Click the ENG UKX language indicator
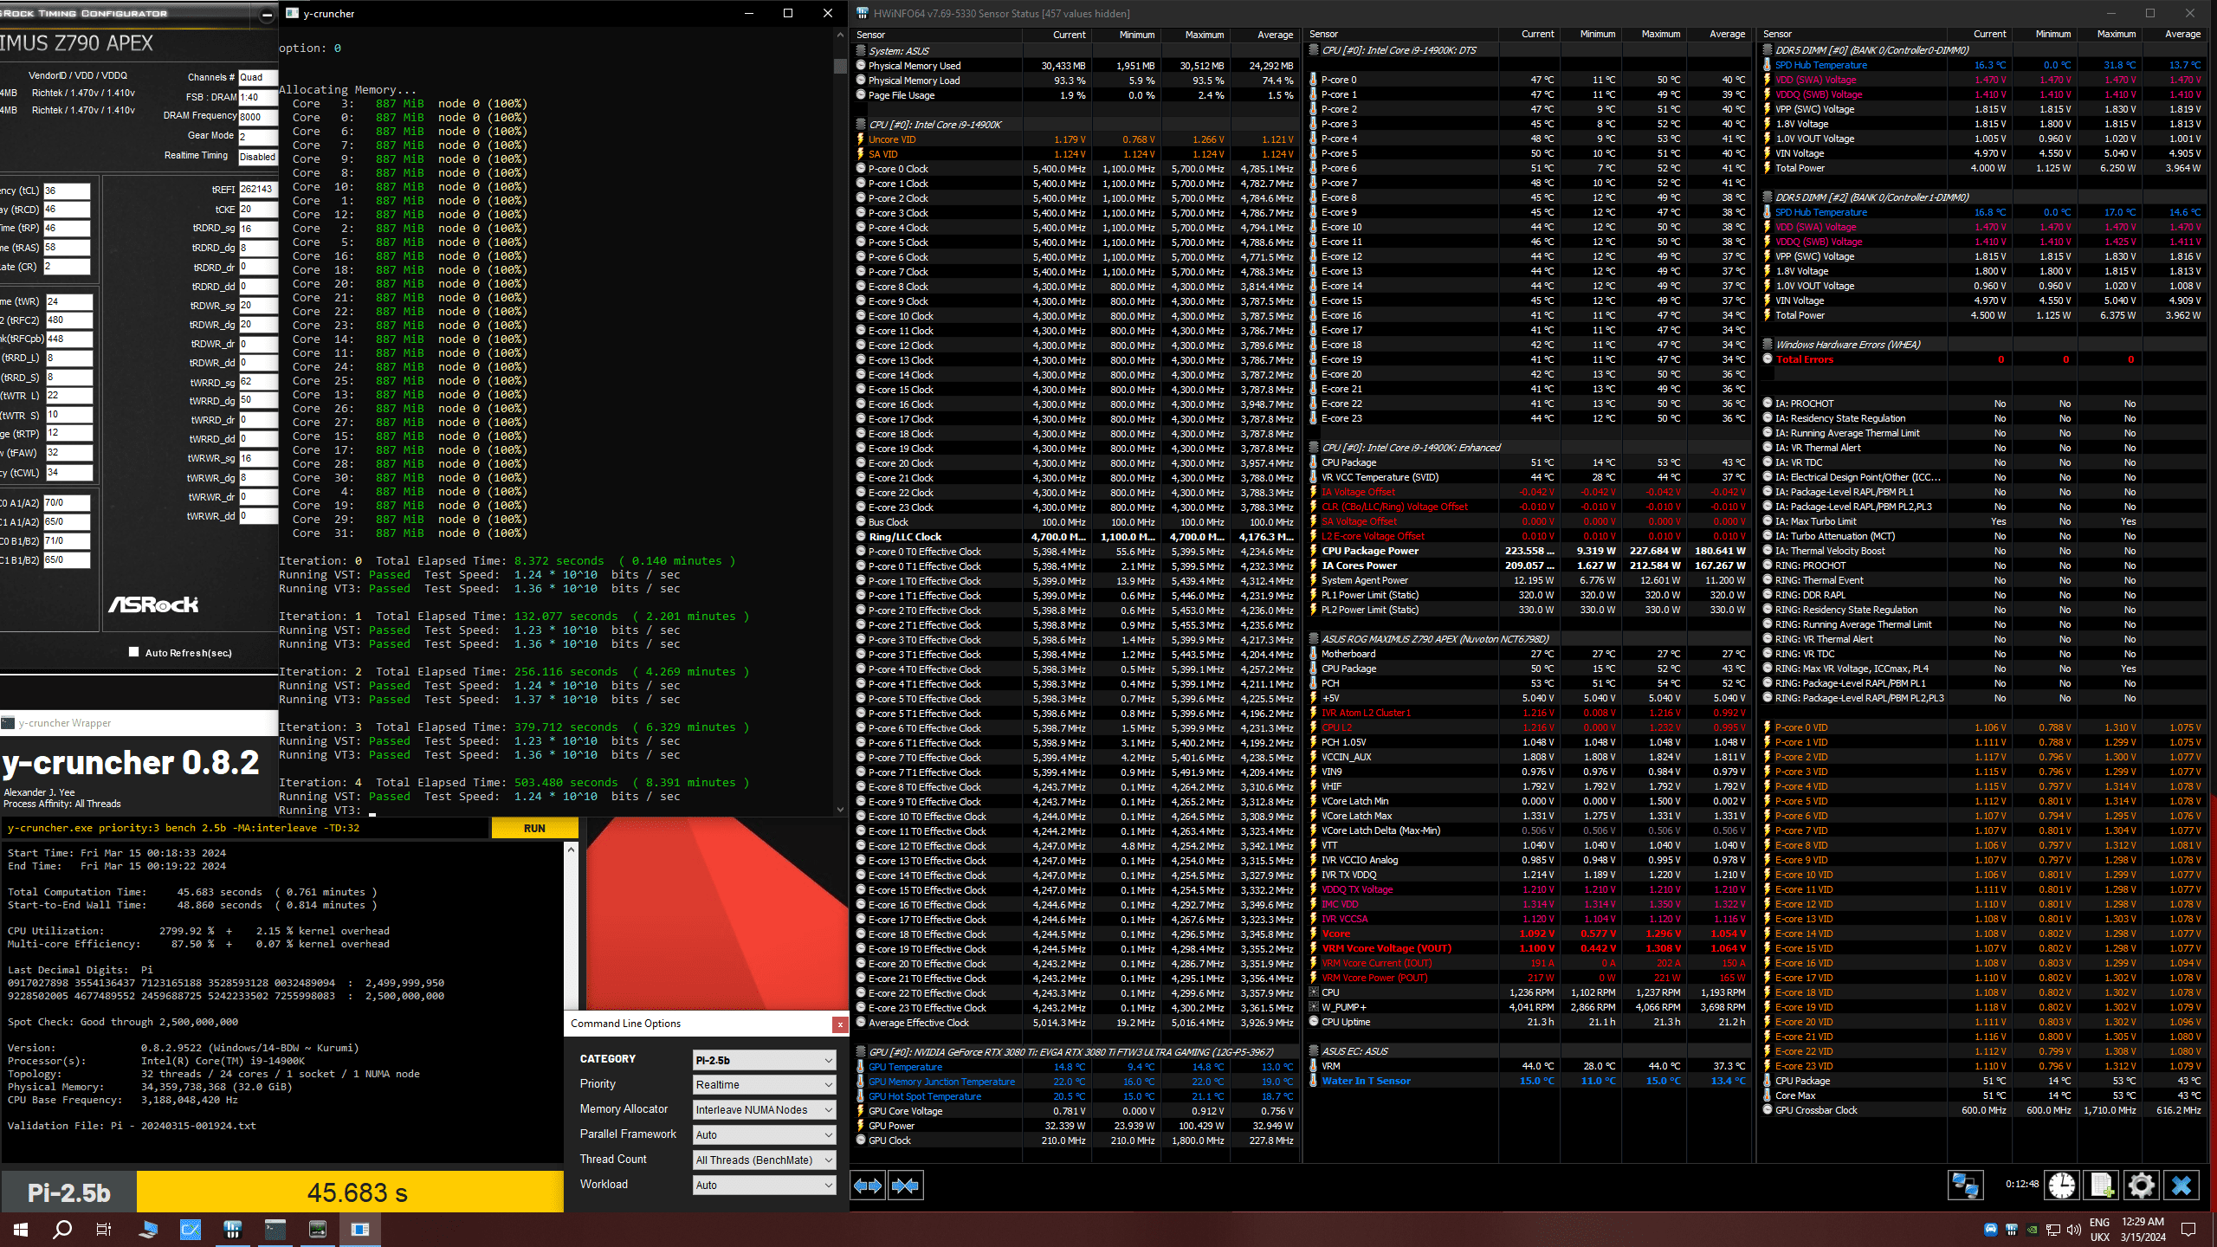Viewport: 2217px width, 1247px height. pyautogui.click(x=2099, y=1230)
